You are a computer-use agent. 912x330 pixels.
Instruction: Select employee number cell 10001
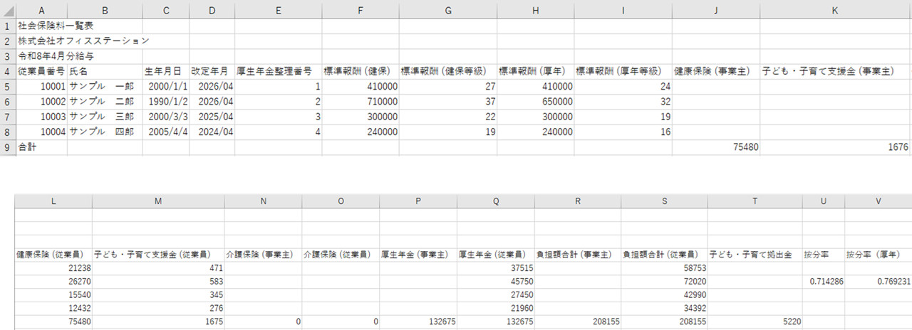tap(42, 86)
